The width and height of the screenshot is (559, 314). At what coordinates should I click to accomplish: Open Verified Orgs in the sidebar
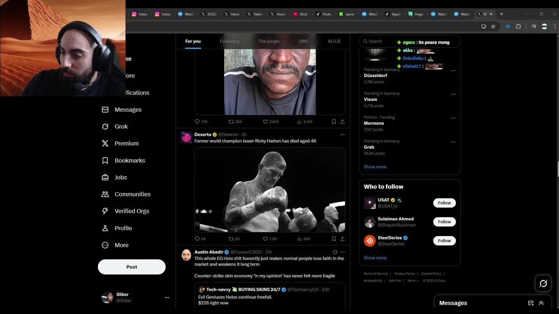[x=125, y=211]
